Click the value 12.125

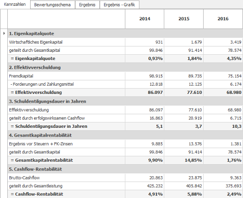point(195,84)
